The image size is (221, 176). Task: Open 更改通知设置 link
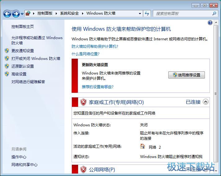[x=23, y=51]
